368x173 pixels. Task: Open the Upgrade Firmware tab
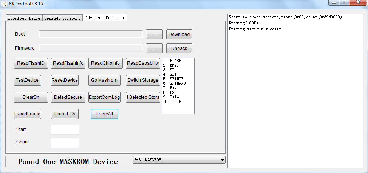(62, 18)
